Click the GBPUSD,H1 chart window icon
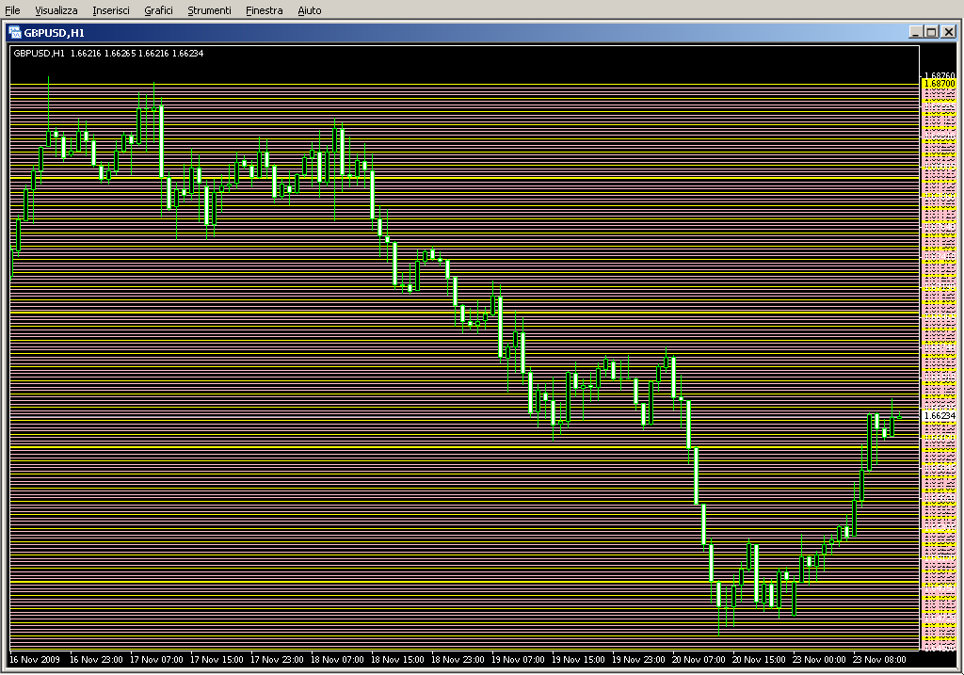 pyautogui.click(x=15, y=33)
